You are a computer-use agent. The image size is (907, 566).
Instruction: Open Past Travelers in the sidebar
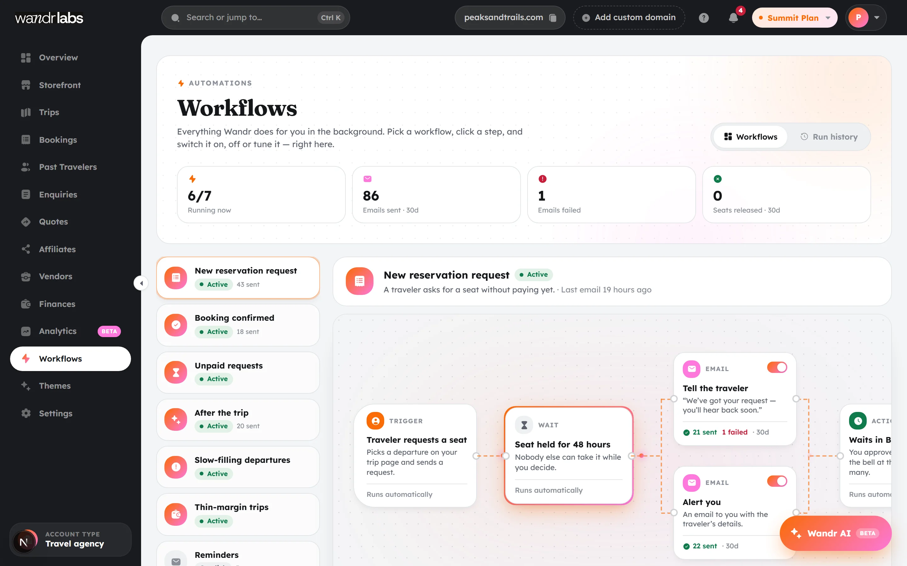71,167
